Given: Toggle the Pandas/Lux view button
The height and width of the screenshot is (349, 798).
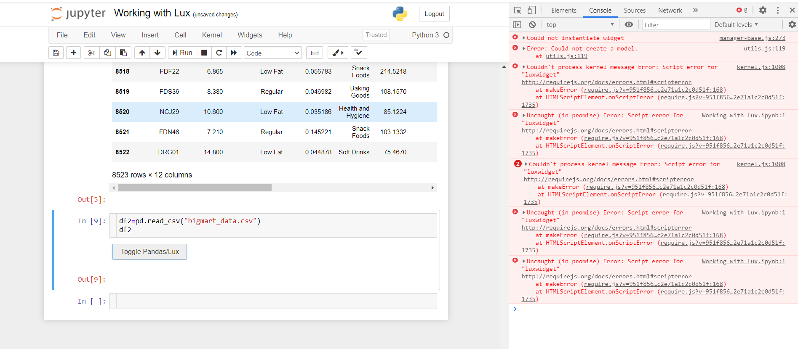Looking at the screenshot, I should pyautogui.click(x=149, y=251).
